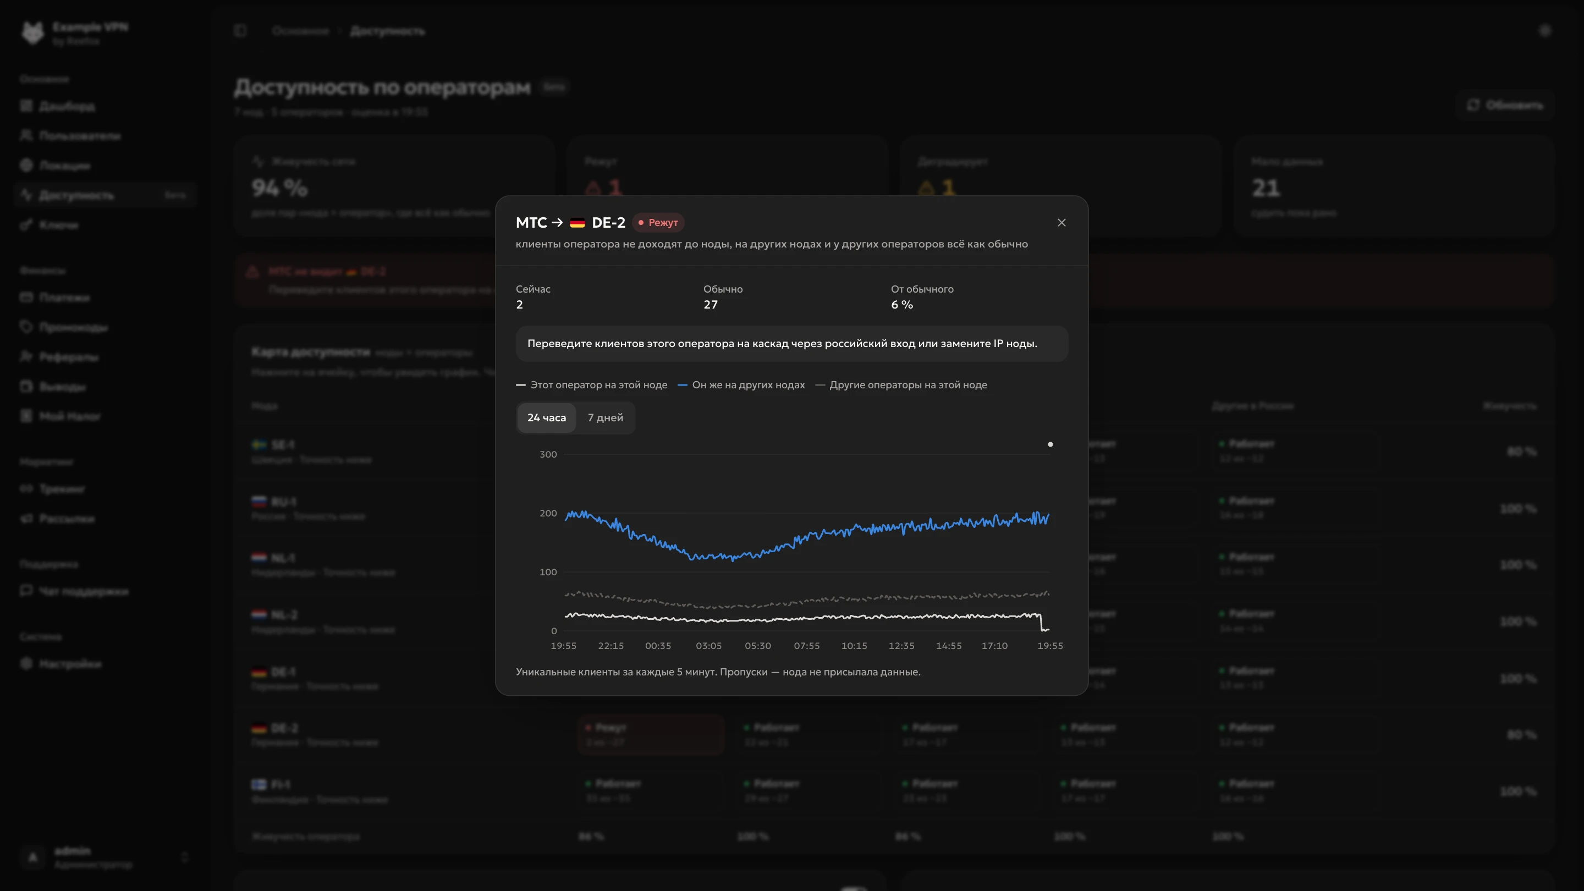Click the От обычного value 6 %
The image size is (1584, 891).
pyautogui.click(x=901, y=304)
